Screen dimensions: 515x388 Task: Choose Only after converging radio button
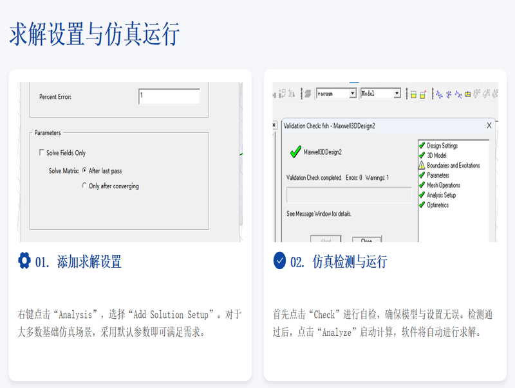(x=84, y=186)
